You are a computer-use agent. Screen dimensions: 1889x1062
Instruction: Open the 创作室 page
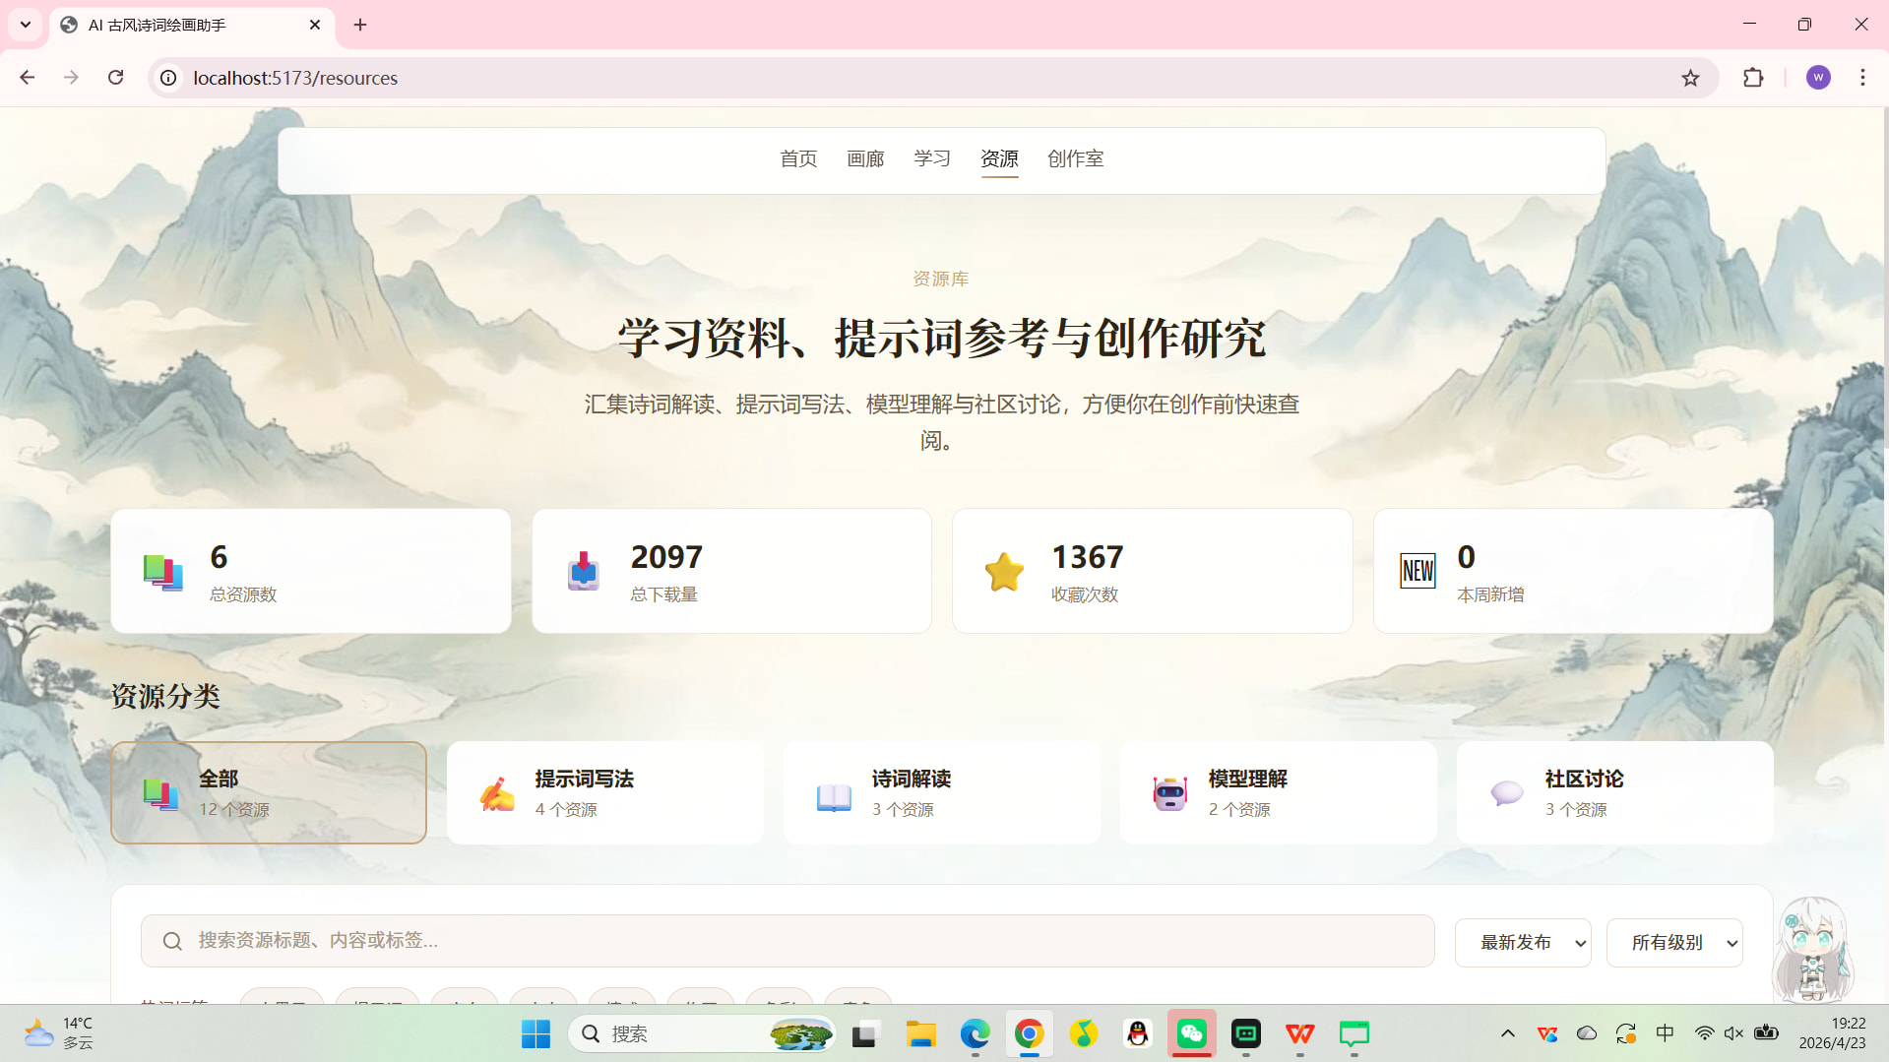coord(1076,158)
